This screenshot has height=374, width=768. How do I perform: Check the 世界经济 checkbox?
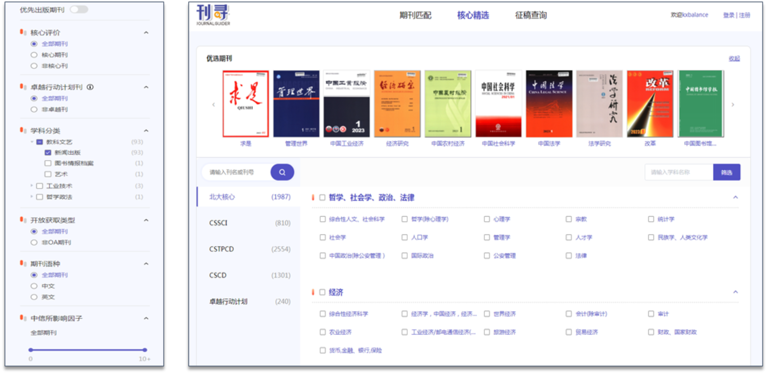click(x=487, y=314)
